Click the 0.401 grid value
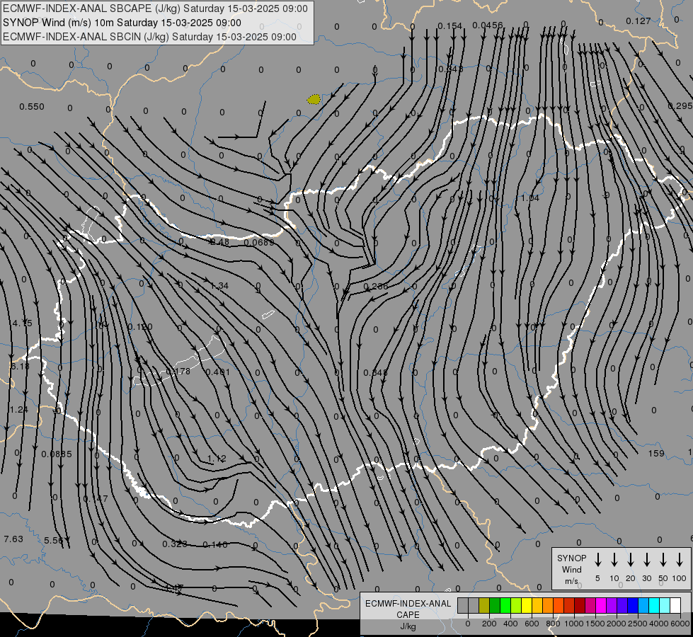The image size is (693, 637). pyautogui.click(x=218, y=372)
